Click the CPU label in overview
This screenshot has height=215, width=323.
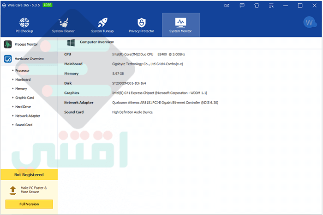pos(67,55)
